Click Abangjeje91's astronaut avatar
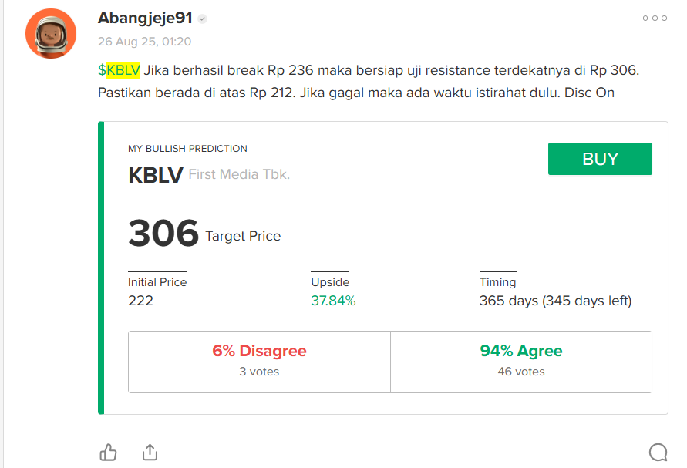This screenshot has height=468, width=687. pos(51,33)
